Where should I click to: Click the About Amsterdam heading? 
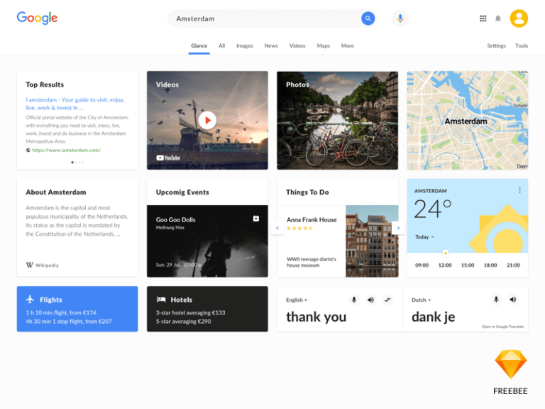point(56,192)
